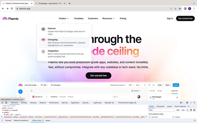
Task: Enable the :hover force state checkbox
Action: click(173, 117)
